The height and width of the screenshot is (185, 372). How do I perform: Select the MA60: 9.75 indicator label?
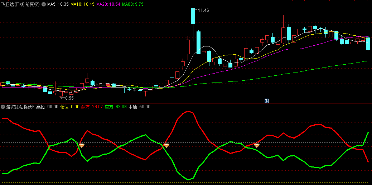pyautogui.click(x=132, y=4)
